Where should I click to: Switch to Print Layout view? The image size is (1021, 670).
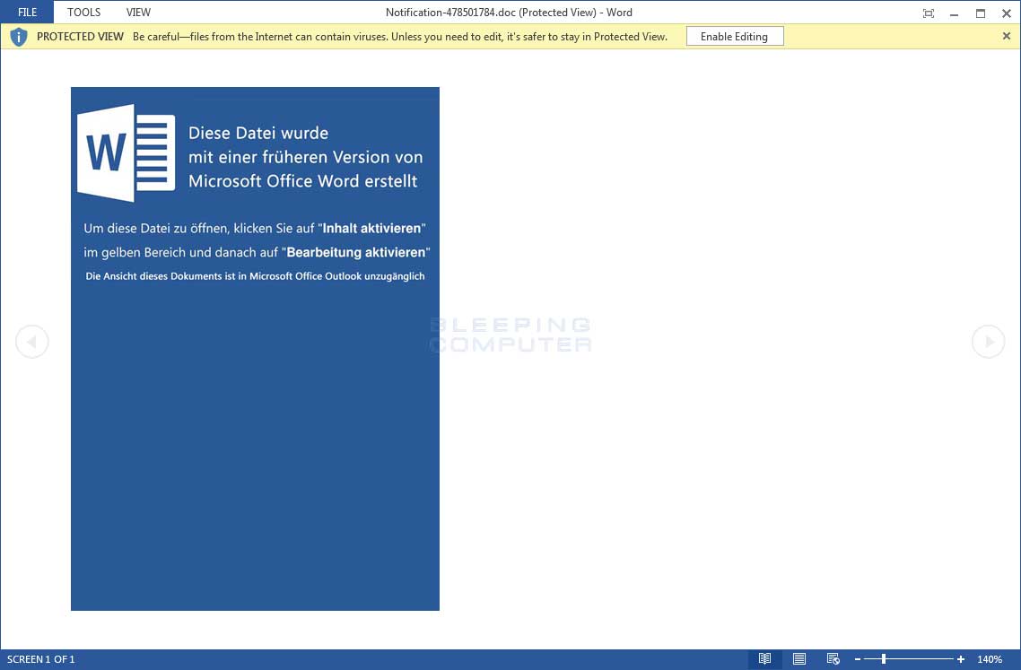(x=799, y=659)
